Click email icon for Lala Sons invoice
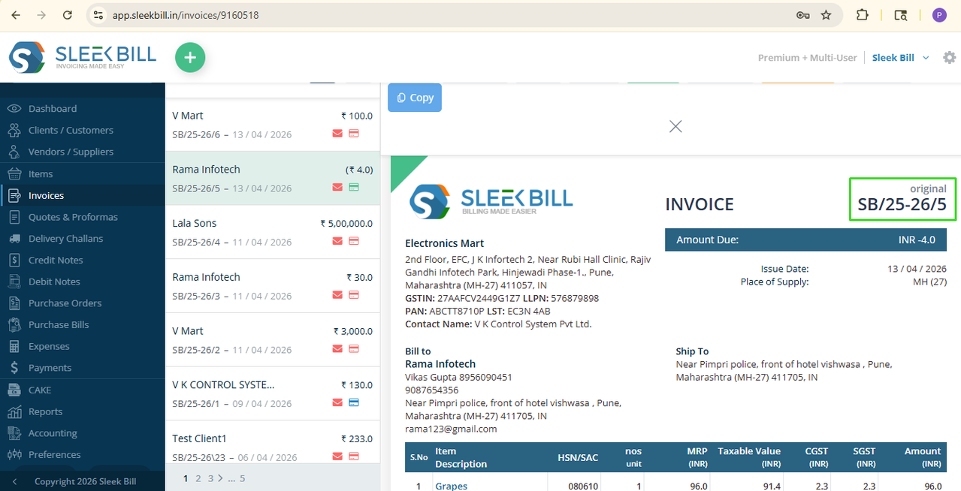 coord(337,241)
